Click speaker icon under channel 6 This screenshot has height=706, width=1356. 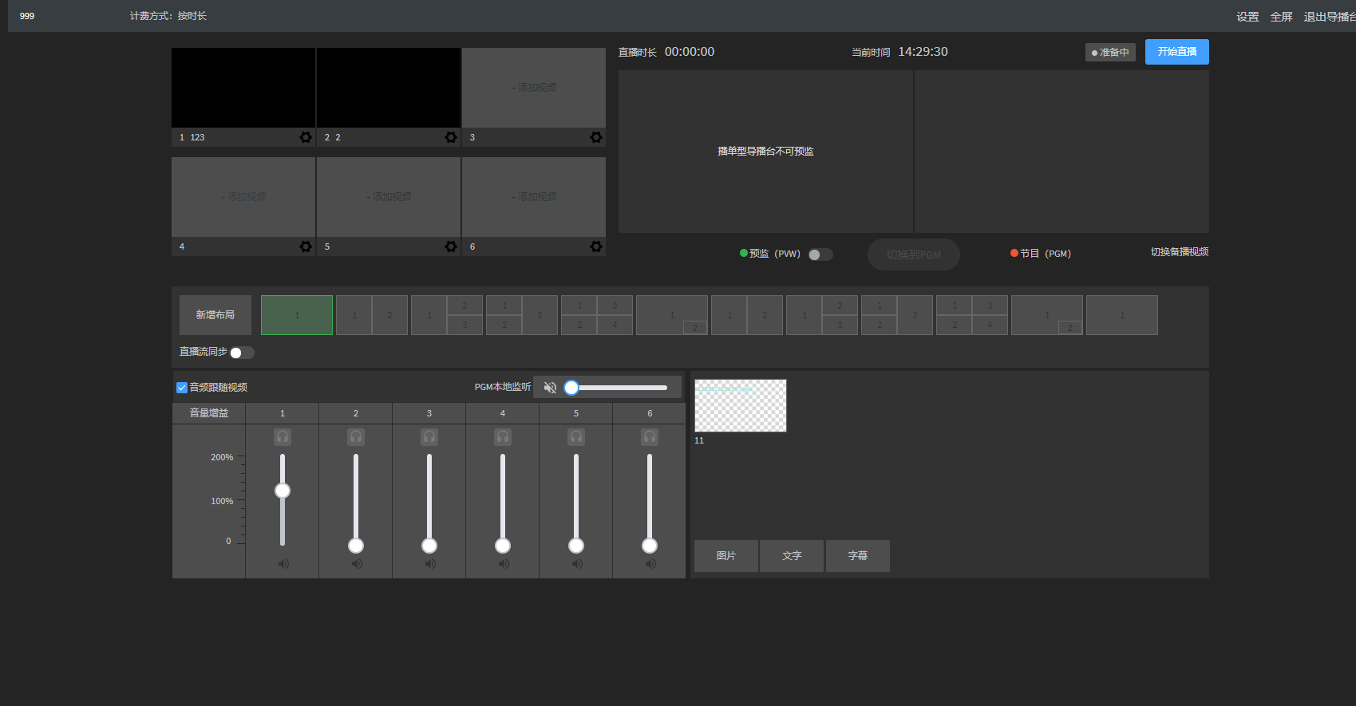[x=650, y=564]
